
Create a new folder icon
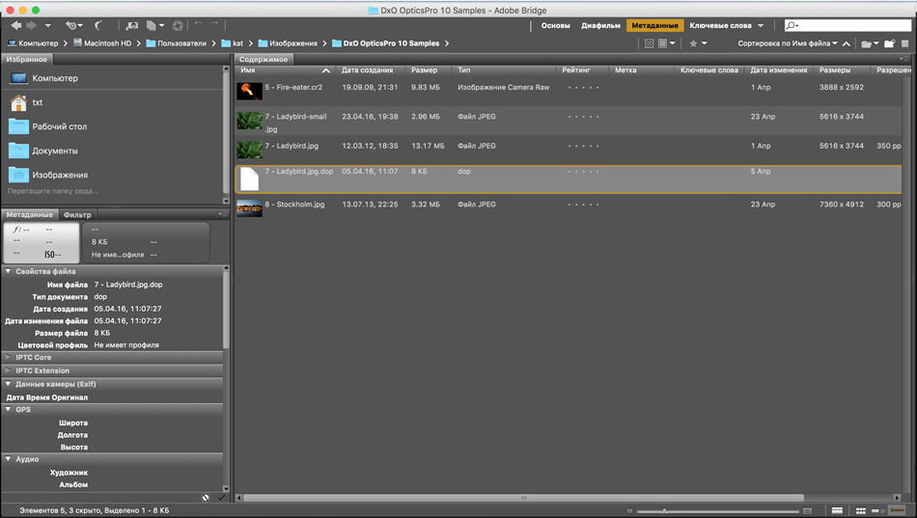pyautogui.click(x=890, y=43)
